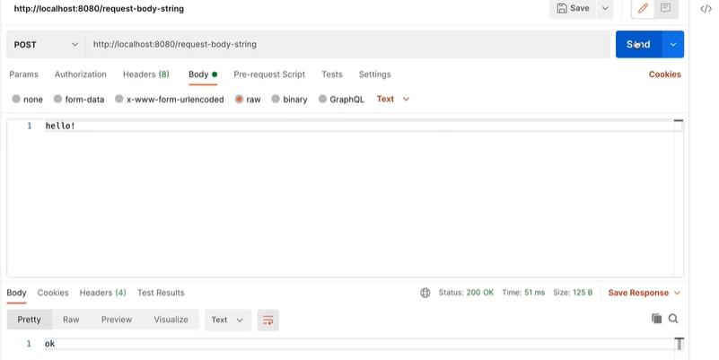This screenshot has width=719, height=360.
Task: Open the response Headers (4) tab
Action: point(102,293)
